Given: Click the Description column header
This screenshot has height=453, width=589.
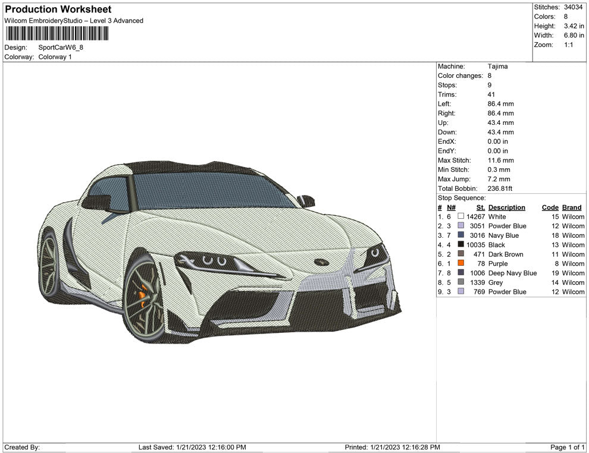Looking at the screenshot, I should (506, 207).
